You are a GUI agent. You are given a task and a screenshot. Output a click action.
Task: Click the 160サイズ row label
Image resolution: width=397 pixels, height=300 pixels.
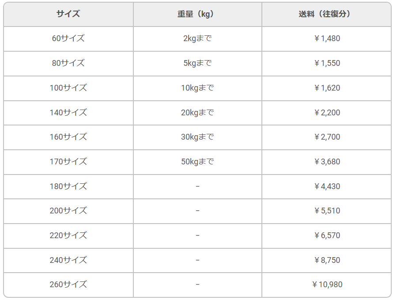(68, 137)
